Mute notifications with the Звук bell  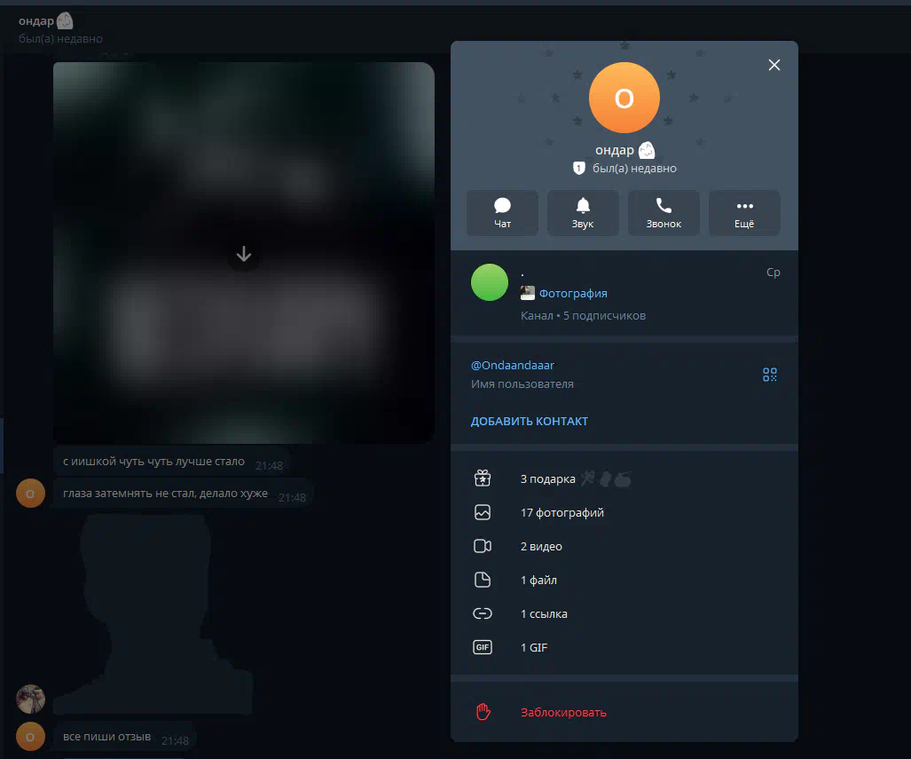583,213
